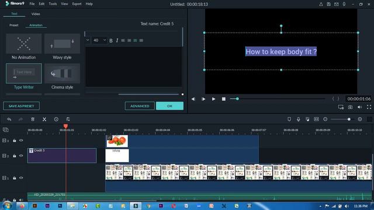The image size is (374, 210).
Task: Click the save project icon in title bar
Action: 328,4
